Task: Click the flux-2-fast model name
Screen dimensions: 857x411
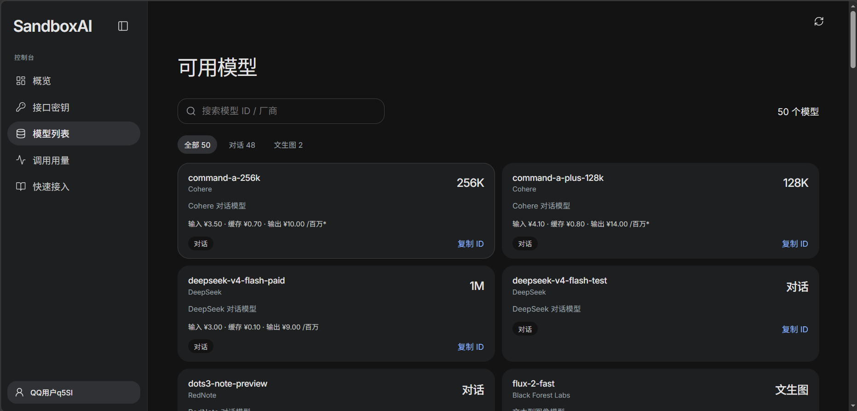Action: coord(534,384)
